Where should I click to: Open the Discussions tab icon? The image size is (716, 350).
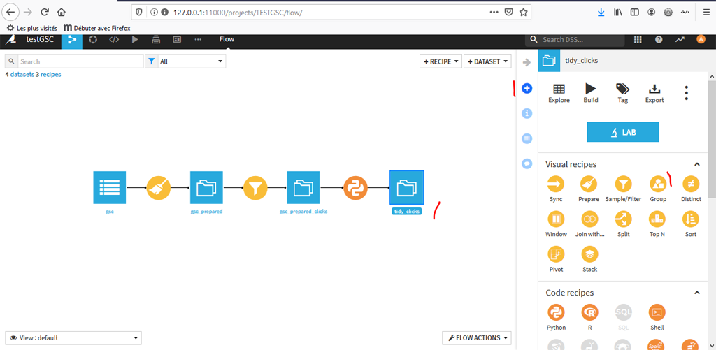coord(527,163)
